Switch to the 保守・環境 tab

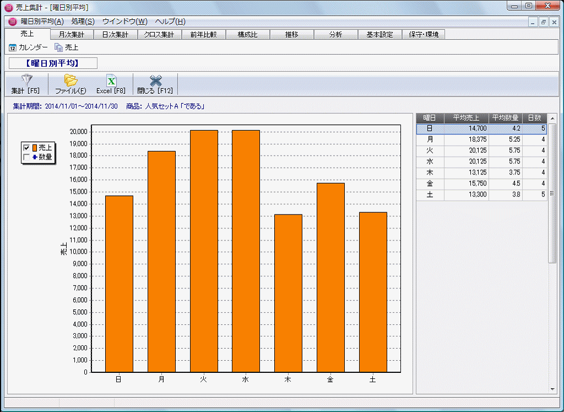pos(424,35)
